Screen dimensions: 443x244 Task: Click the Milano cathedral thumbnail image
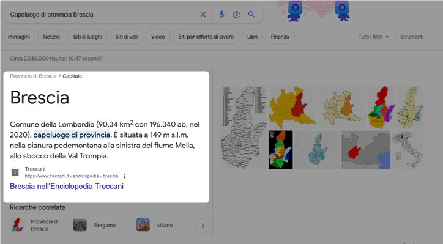[x=143, y=225]
